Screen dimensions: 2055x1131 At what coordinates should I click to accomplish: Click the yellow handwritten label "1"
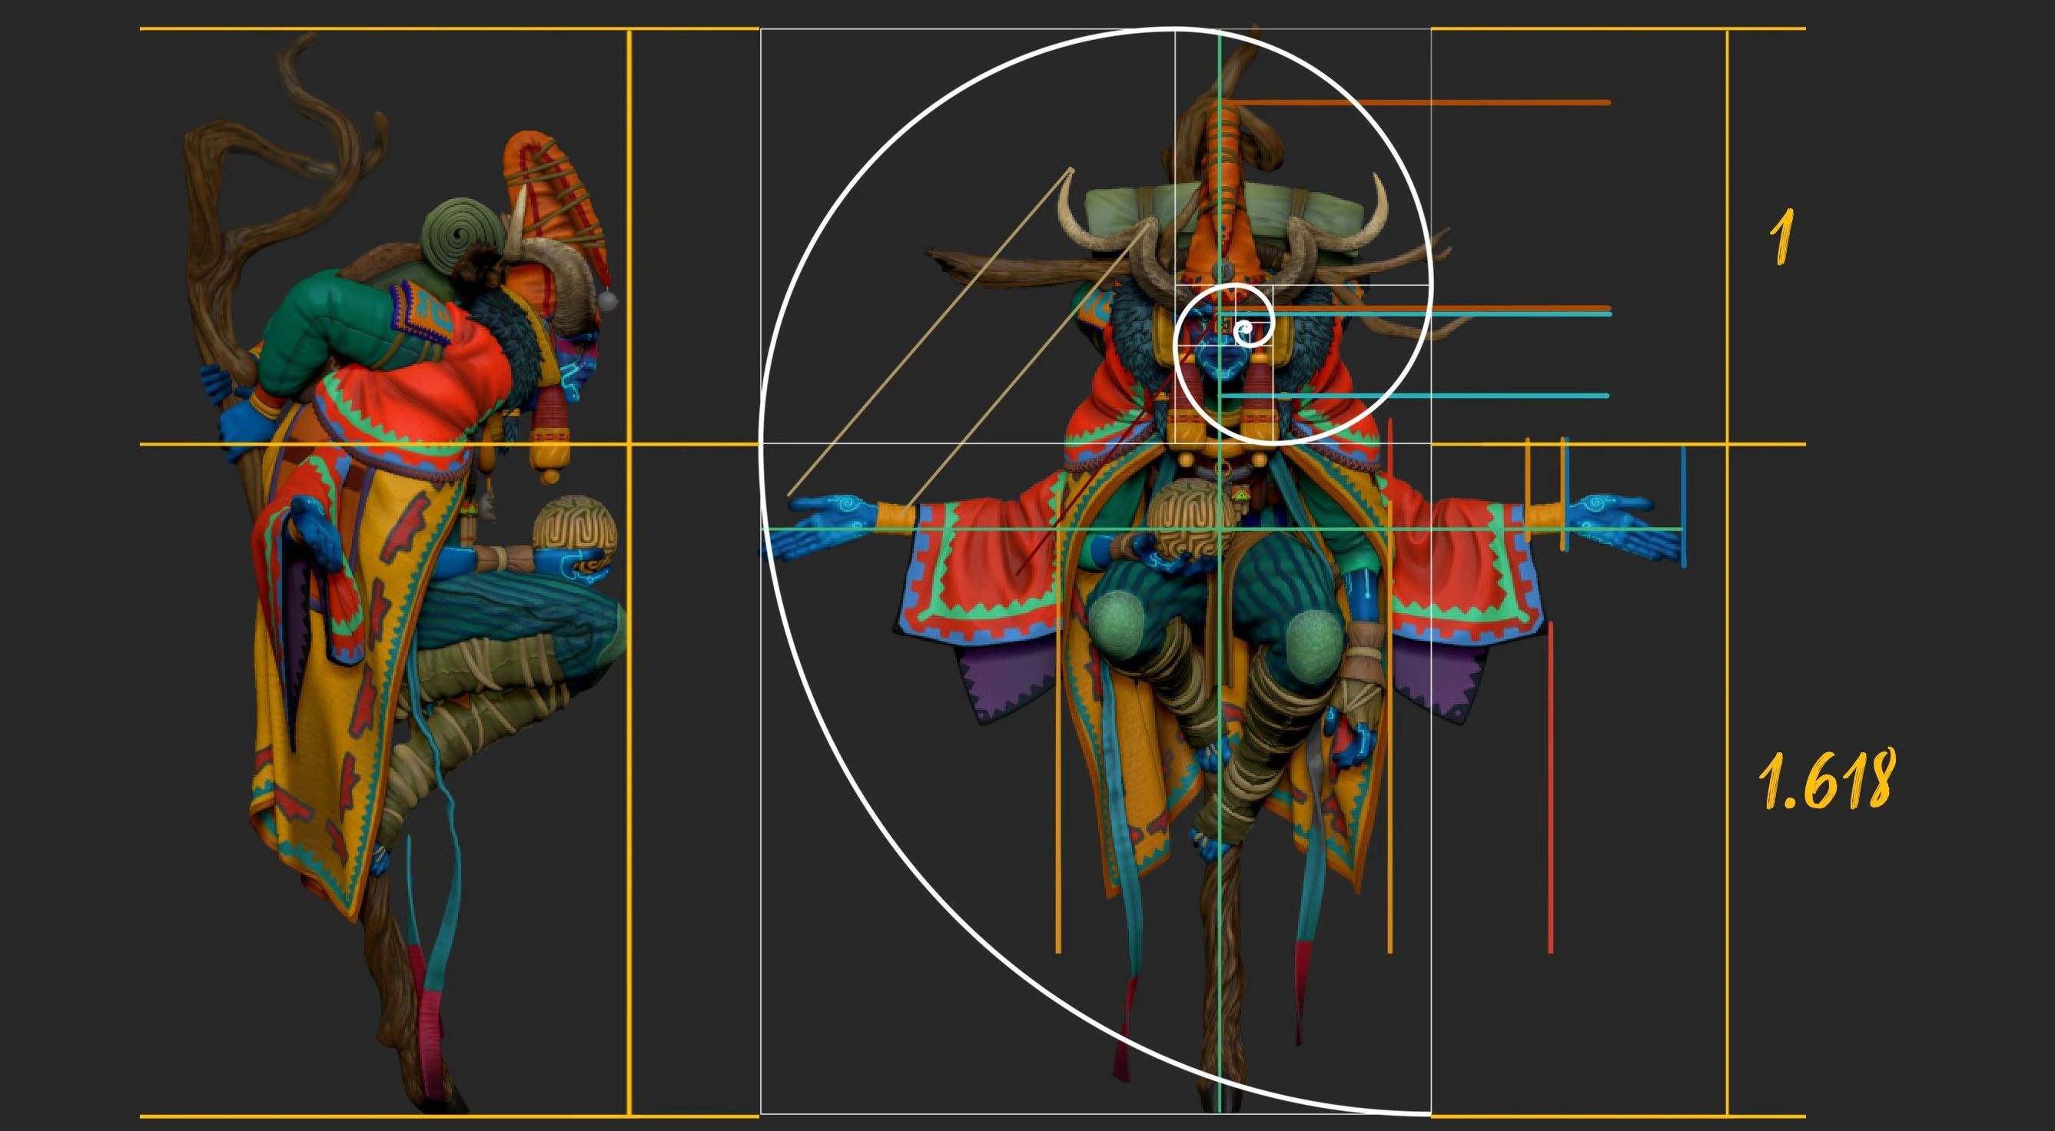(x=1782, y=236)
